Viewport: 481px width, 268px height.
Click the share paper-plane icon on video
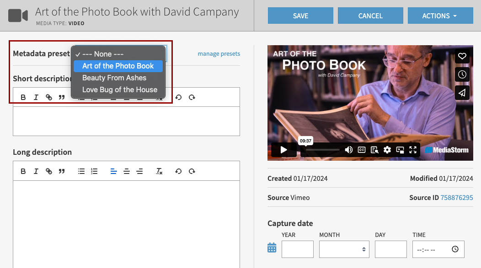coord(462,93)
